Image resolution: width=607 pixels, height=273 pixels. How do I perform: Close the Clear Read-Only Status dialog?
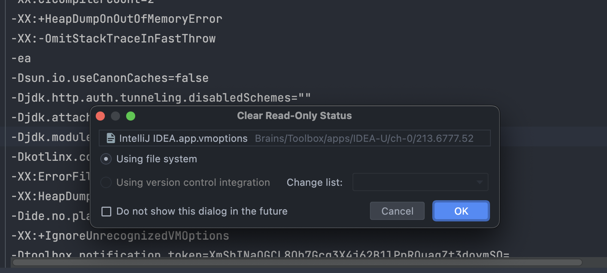[x=100, y=116]
